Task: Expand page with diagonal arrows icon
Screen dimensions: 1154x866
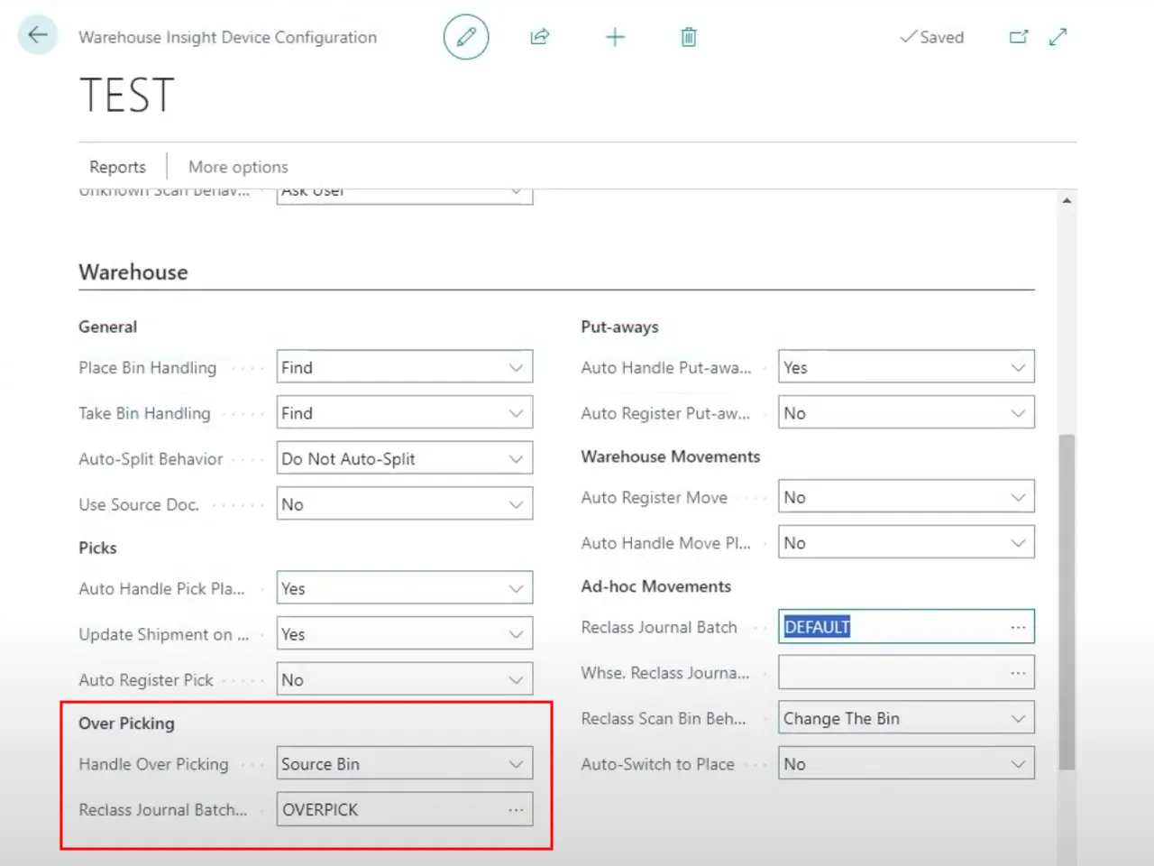Action: (x=1058, y=37)
